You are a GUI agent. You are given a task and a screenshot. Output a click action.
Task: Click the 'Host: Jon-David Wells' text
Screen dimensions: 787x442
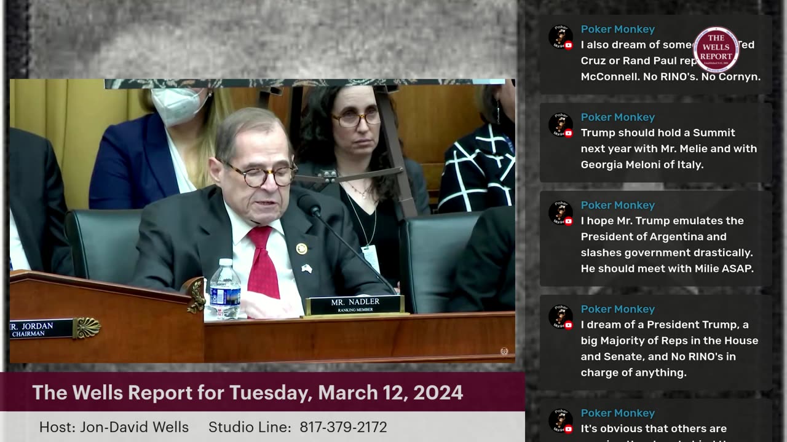pyautogui.click(x=114, y=427)
